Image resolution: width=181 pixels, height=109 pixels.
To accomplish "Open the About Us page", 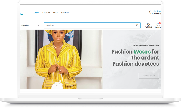I will [46, 13].
